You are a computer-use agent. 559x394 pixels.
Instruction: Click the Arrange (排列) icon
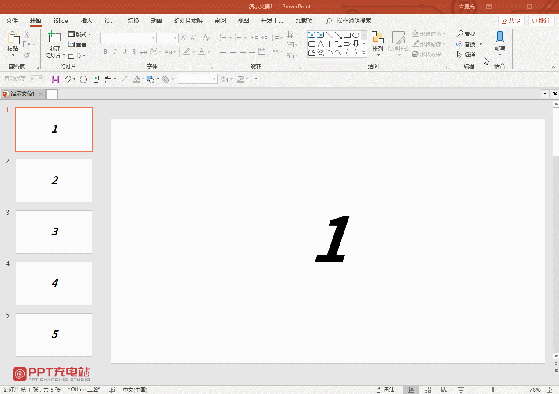pyautogui.click(x=377, y=39)
